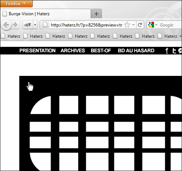Click the speech bubble icon in navigation bar
This screenshot has width=182, height=171.
click(x=180, y=51)
